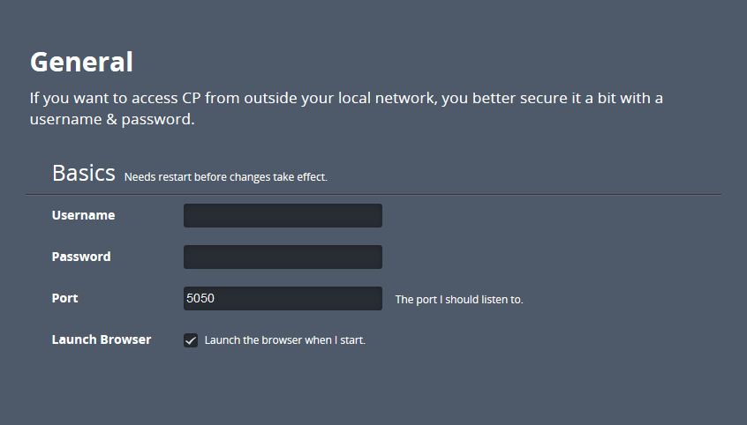Image resolution: width=747 pixels, height=425 pixels.
Task: Click the "Username" field label
Action: 83,215
